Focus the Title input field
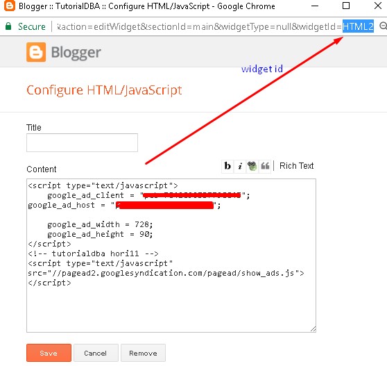 82,142
